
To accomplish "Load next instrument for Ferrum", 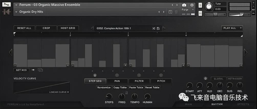I will point(177,5).
